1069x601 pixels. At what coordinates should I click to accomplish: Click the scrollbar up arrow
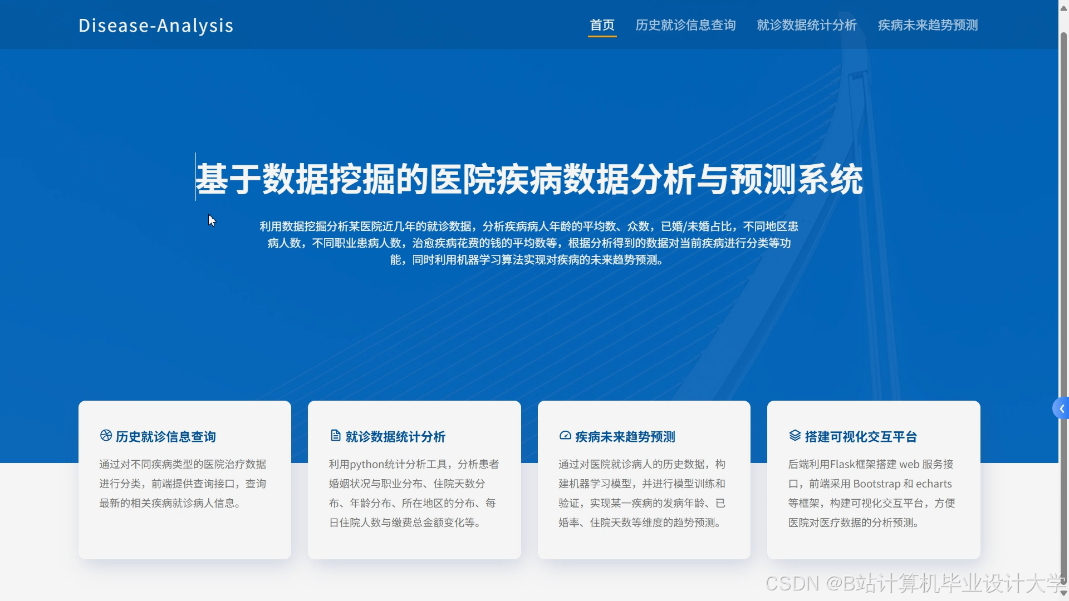[1062, 8]
